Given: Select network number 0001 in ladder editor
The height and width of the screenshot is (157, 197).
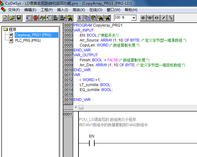Looking at the screenshot, I should [68, 114].
